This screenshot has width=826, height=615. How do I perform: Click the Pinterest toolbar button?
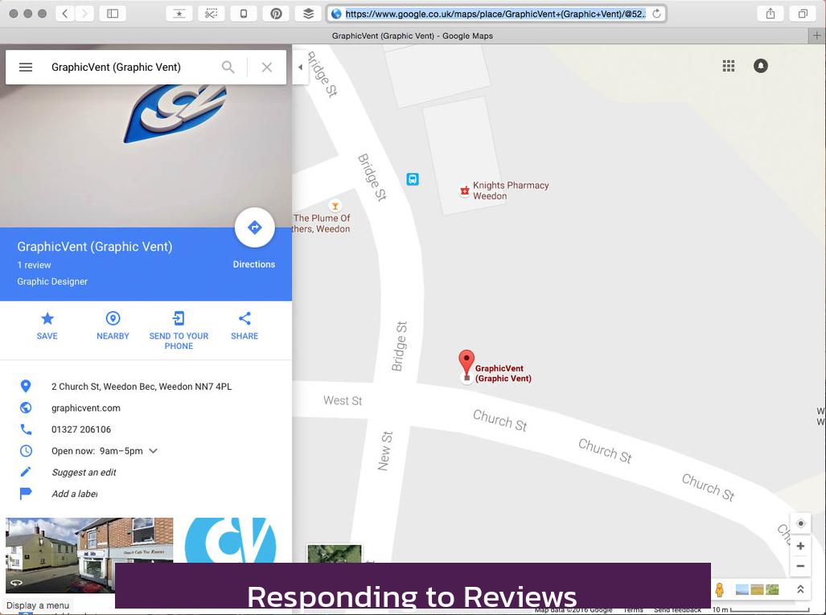[276, 14]
